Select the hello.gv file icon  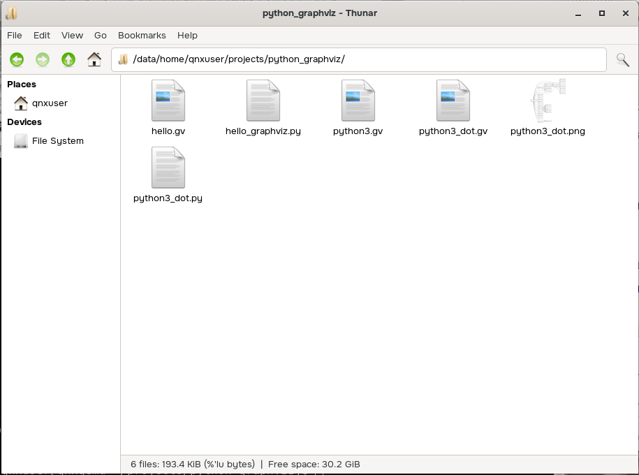(168, 101)
